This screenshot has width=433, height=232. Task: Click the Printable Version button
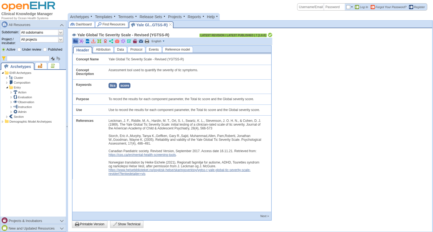pos(90,224)
